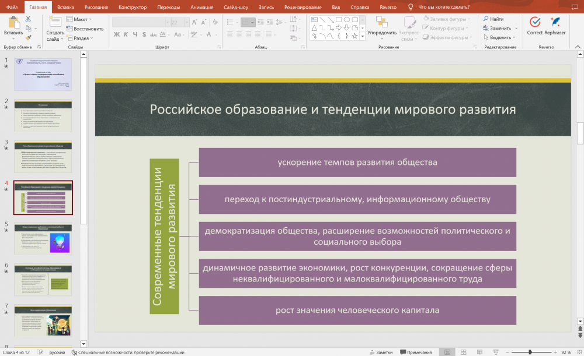Open the Arrange (Упорядочить) tool

pos(382,26)
